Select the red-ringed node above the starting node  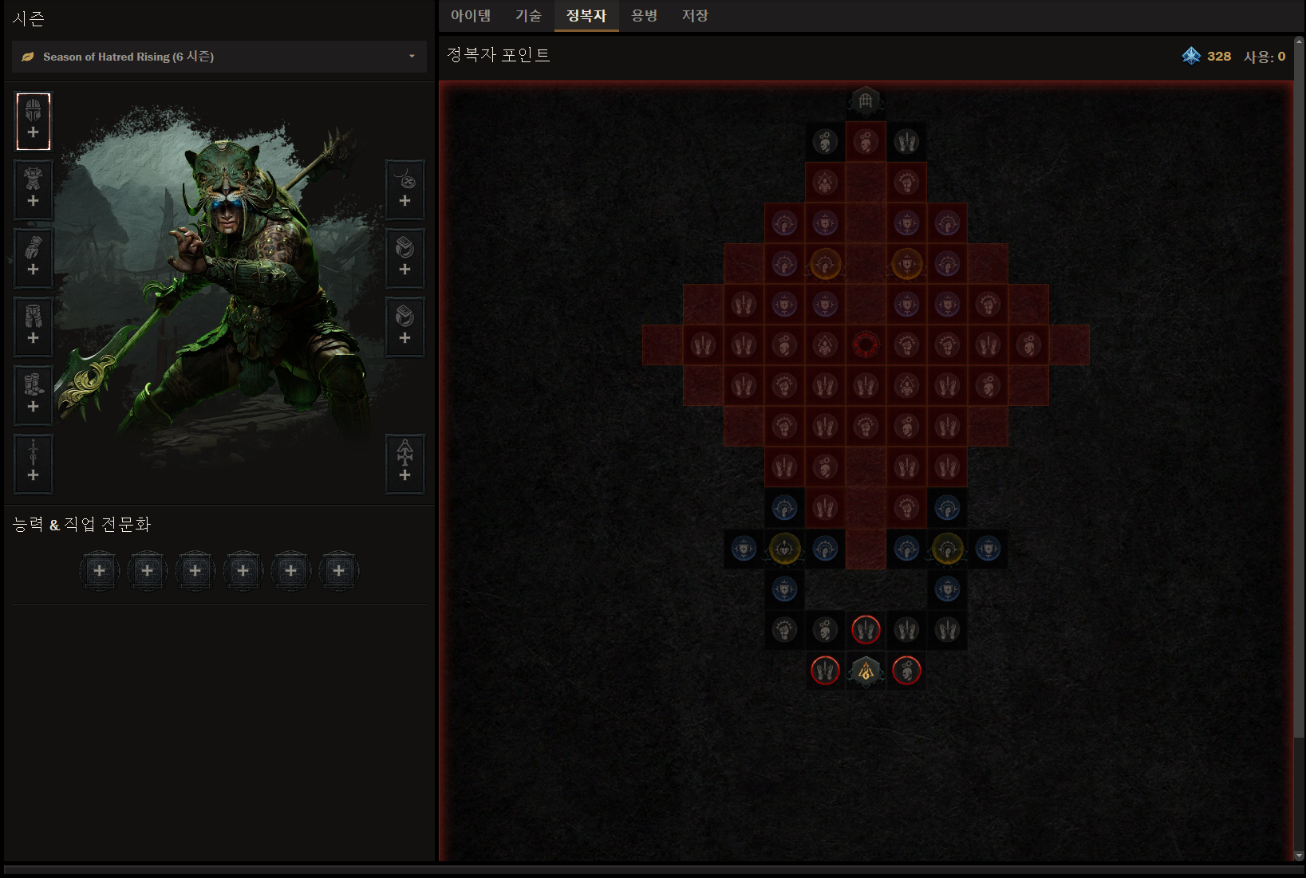click(866, 630)
